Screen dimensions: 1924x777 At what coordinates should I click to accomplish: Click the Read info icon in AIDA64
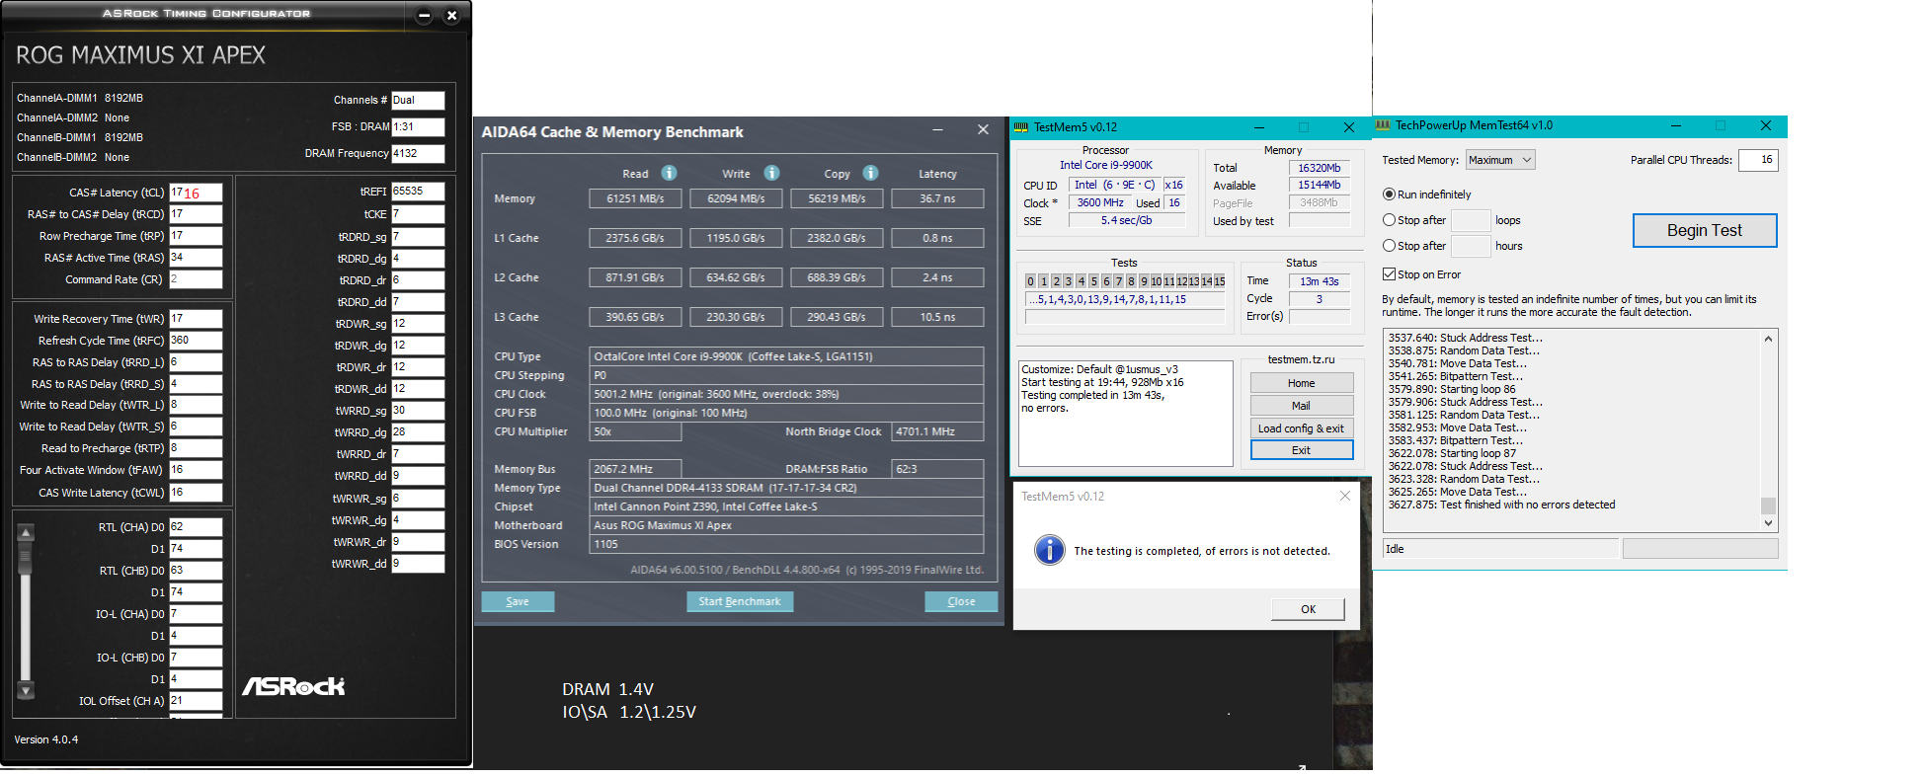pos(669,173)
